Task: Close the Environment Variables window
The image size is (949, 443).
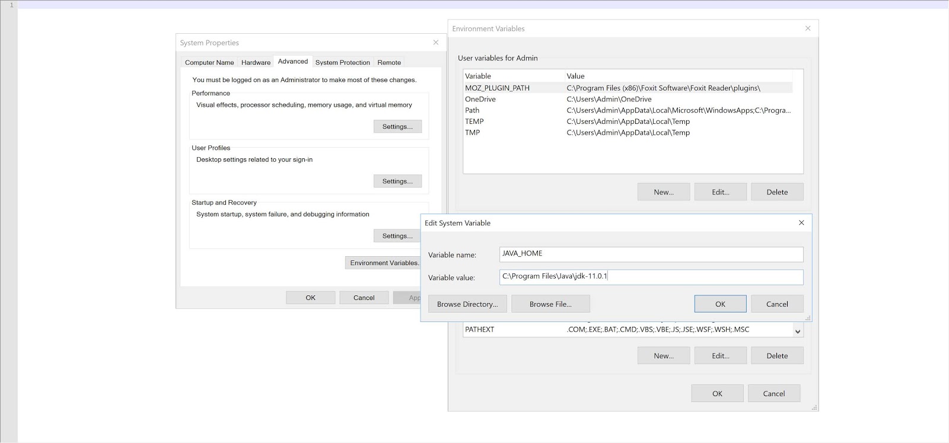Action: coord(807,28)
